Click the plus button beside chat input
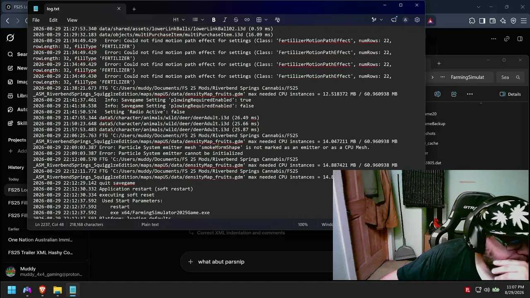Image resolution: width=530 pixels, height=298 pixels. point(190,262)
